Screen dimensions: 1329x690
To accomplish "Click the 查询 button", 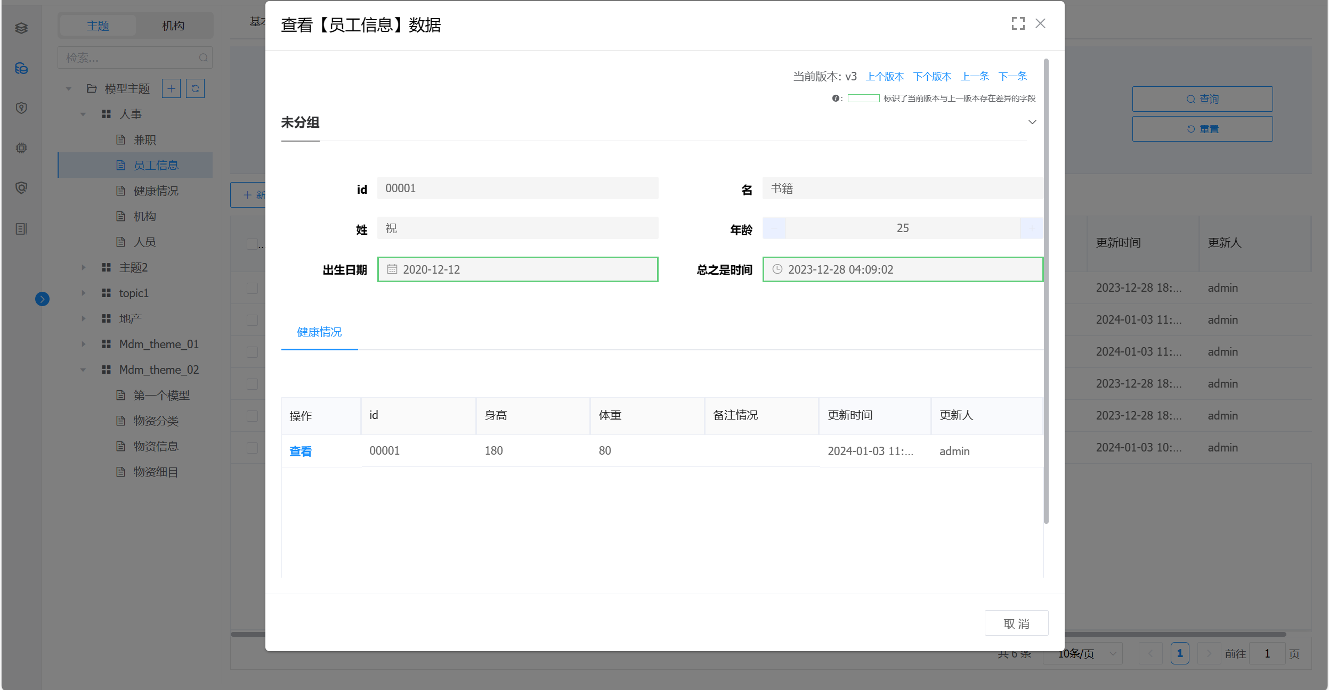I will point(1202,99).
